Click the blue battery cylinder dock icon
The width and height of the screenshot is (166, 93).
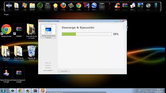point(156,5)
